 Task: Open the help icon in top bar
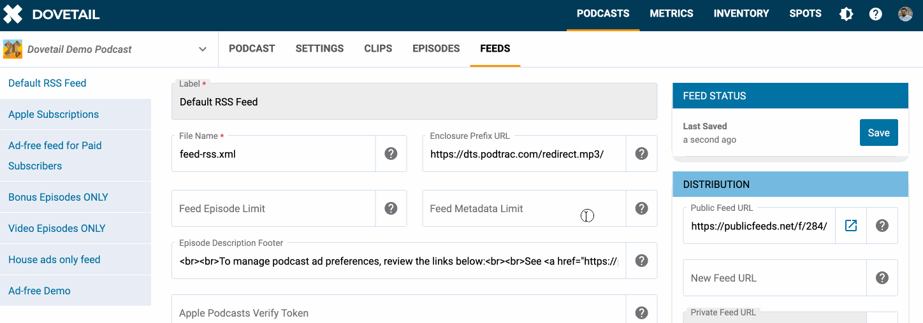(876, 14)
